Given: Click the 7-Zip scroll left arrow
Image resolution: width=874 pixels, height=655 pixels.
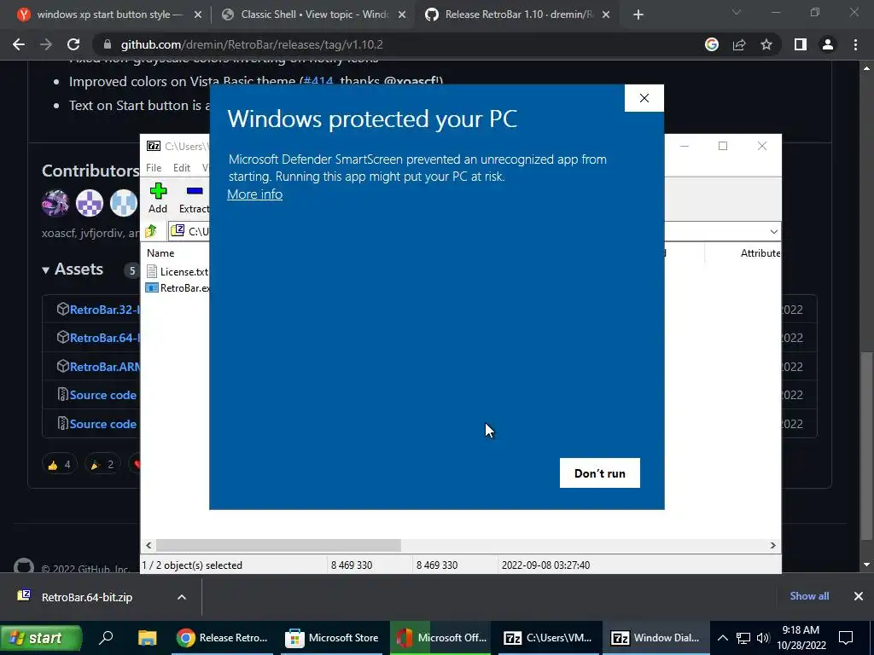Looking at the screenshot, I should pyautogui.click(x=149, y=545).
